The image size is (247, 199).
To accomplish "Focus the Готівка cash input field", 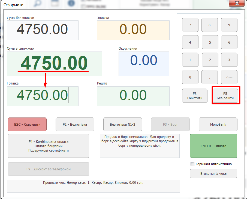I will (x=43, y=96).
